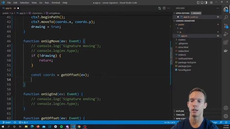Open Firefox from the taskbar
230x129 pixels.
[38, 126]
